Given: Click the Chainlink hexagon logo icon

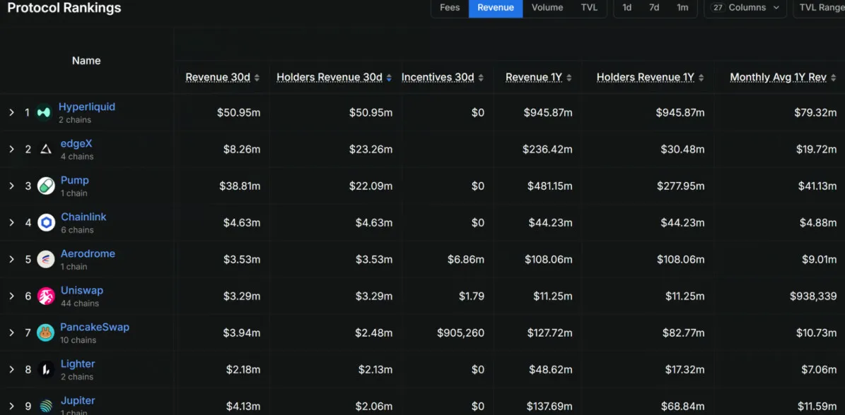Looking at the screenshot, I should click(47, 222).
